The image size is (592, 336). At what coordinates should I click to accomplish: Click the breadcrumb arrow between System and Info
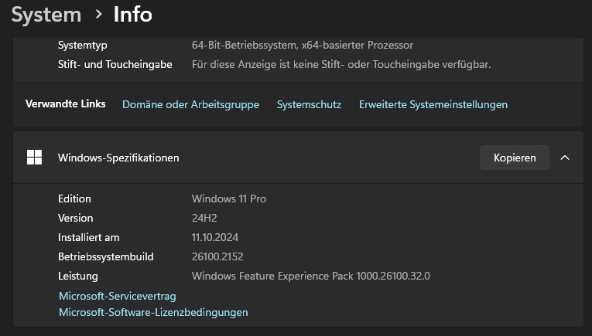click(98, 15)
